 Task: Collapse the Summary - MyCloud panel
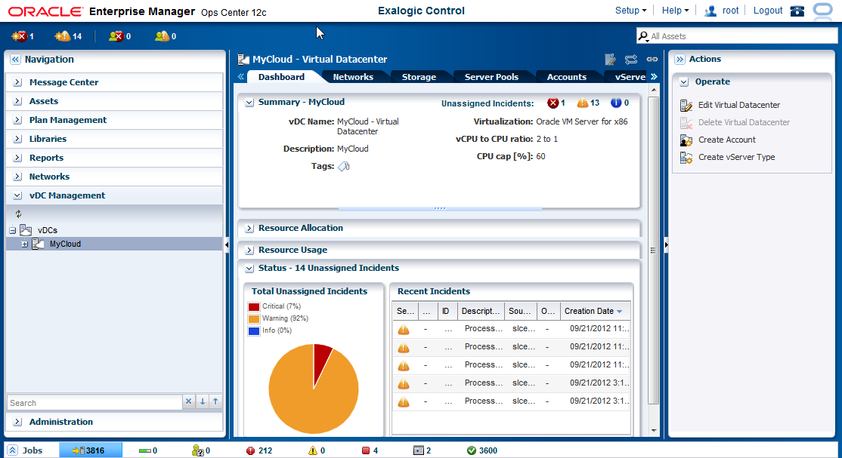pyautogui.click(x=249, y=103)
